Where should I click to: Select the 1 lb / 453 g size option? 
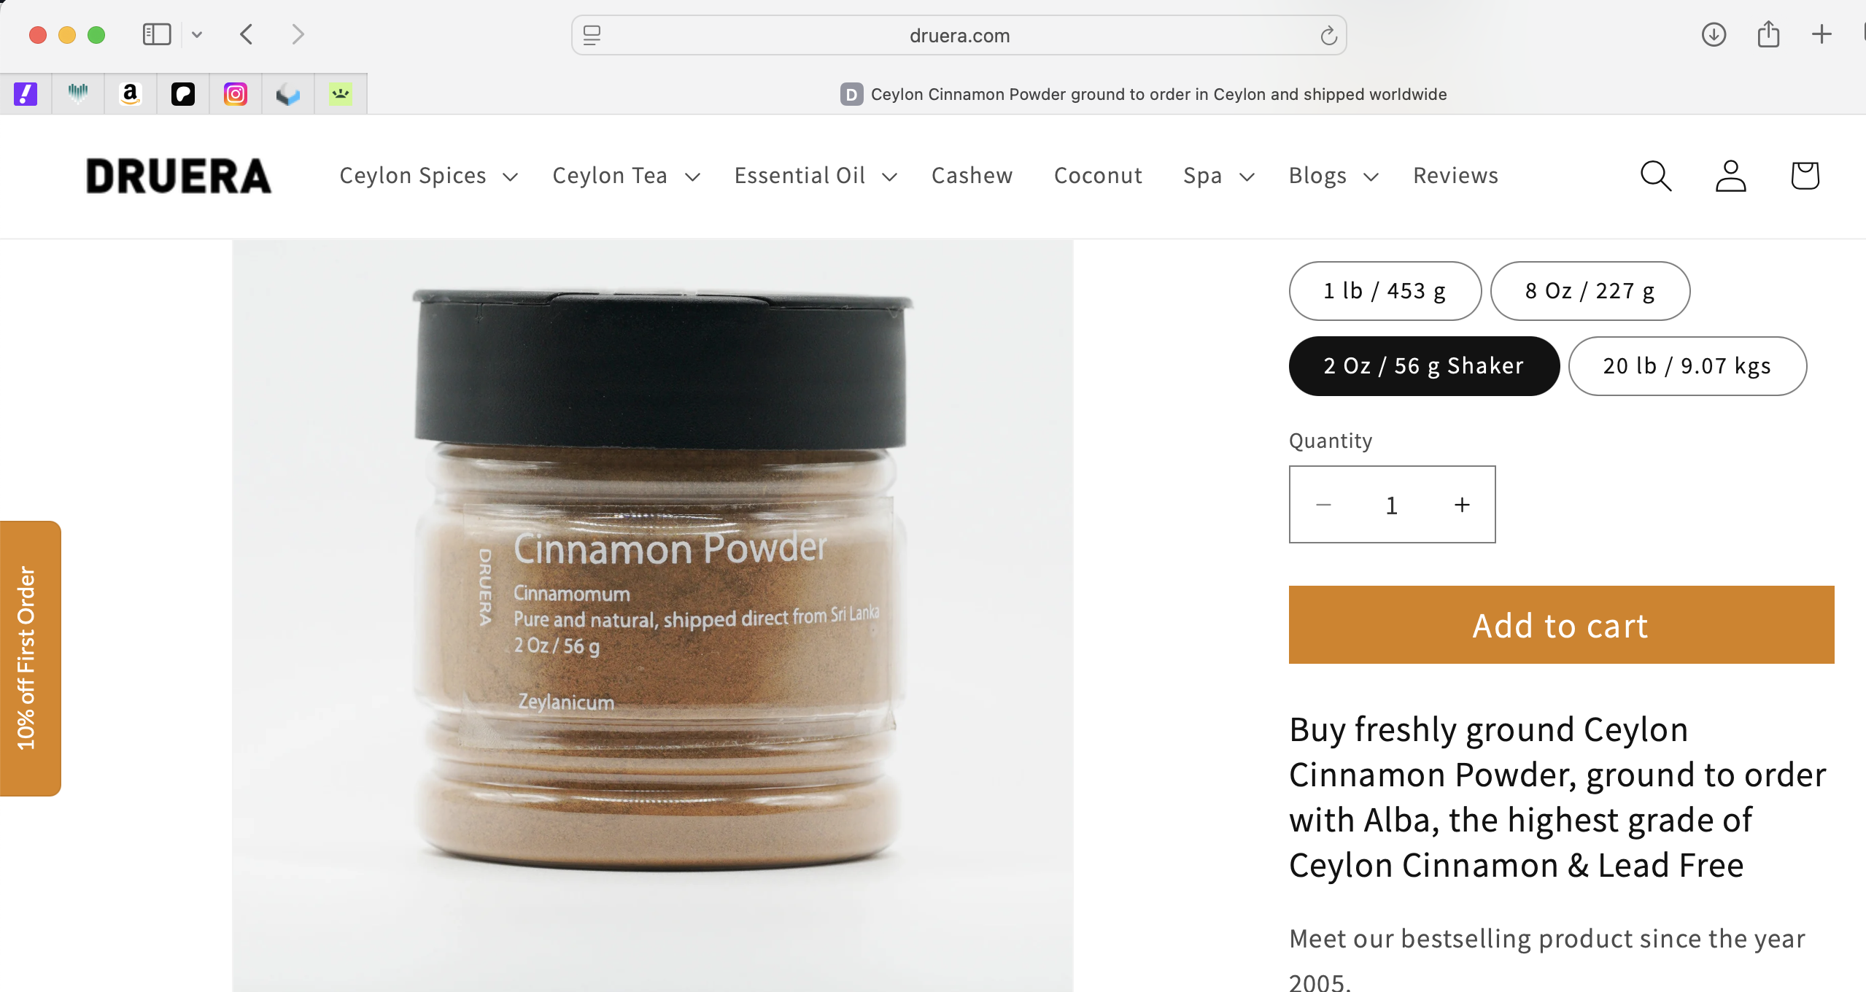click(1385, 291)
